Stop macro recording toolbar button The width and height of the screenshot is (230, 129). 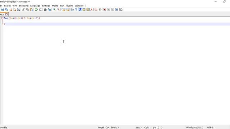pyautogui.click(x=109, y=10)
